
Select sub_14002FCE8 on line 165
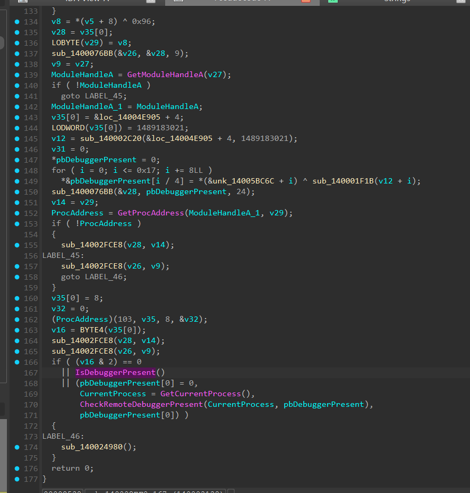[x=82, y=351]
